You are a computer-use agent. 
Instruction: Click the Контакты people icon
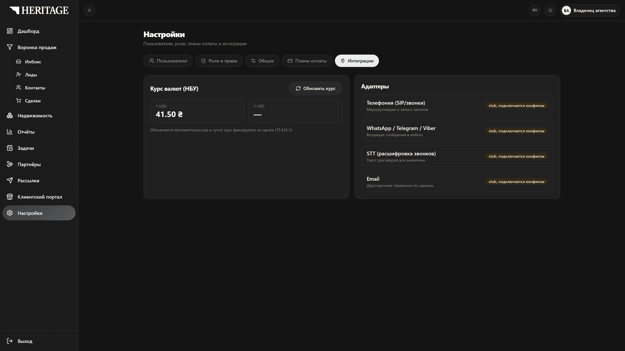tap(19, 87)
